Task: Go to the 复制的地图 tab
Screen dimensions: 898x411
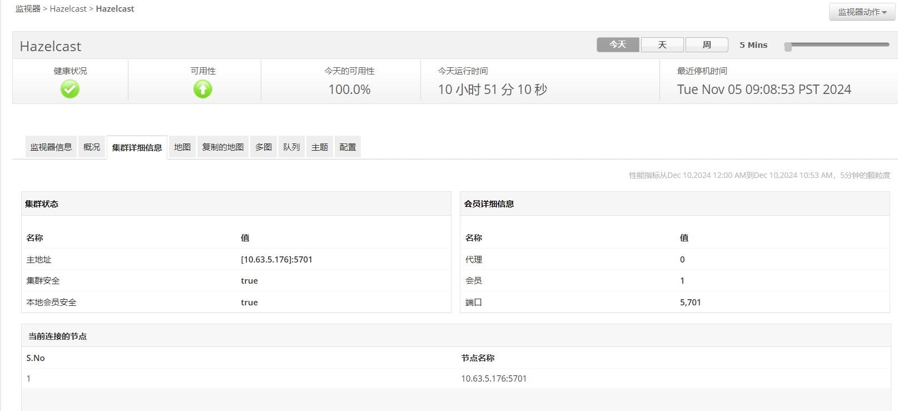Action: pos(223,147)
